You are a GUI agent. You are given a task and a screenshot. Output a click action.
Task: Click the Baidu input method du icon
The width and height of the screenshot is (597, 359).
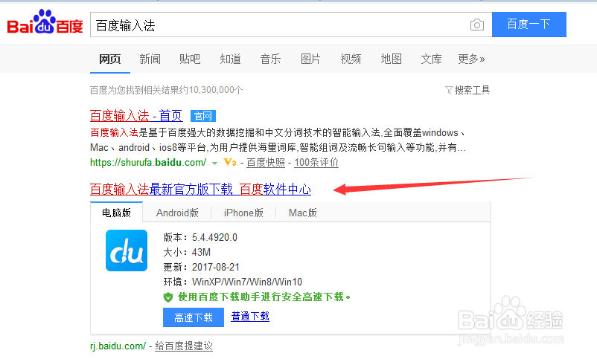(127, 250)
